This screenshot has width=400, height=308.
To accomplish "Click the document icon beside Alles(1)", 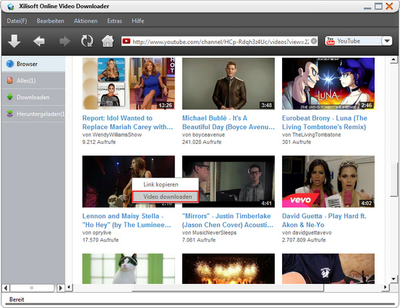I will point(10,81).
